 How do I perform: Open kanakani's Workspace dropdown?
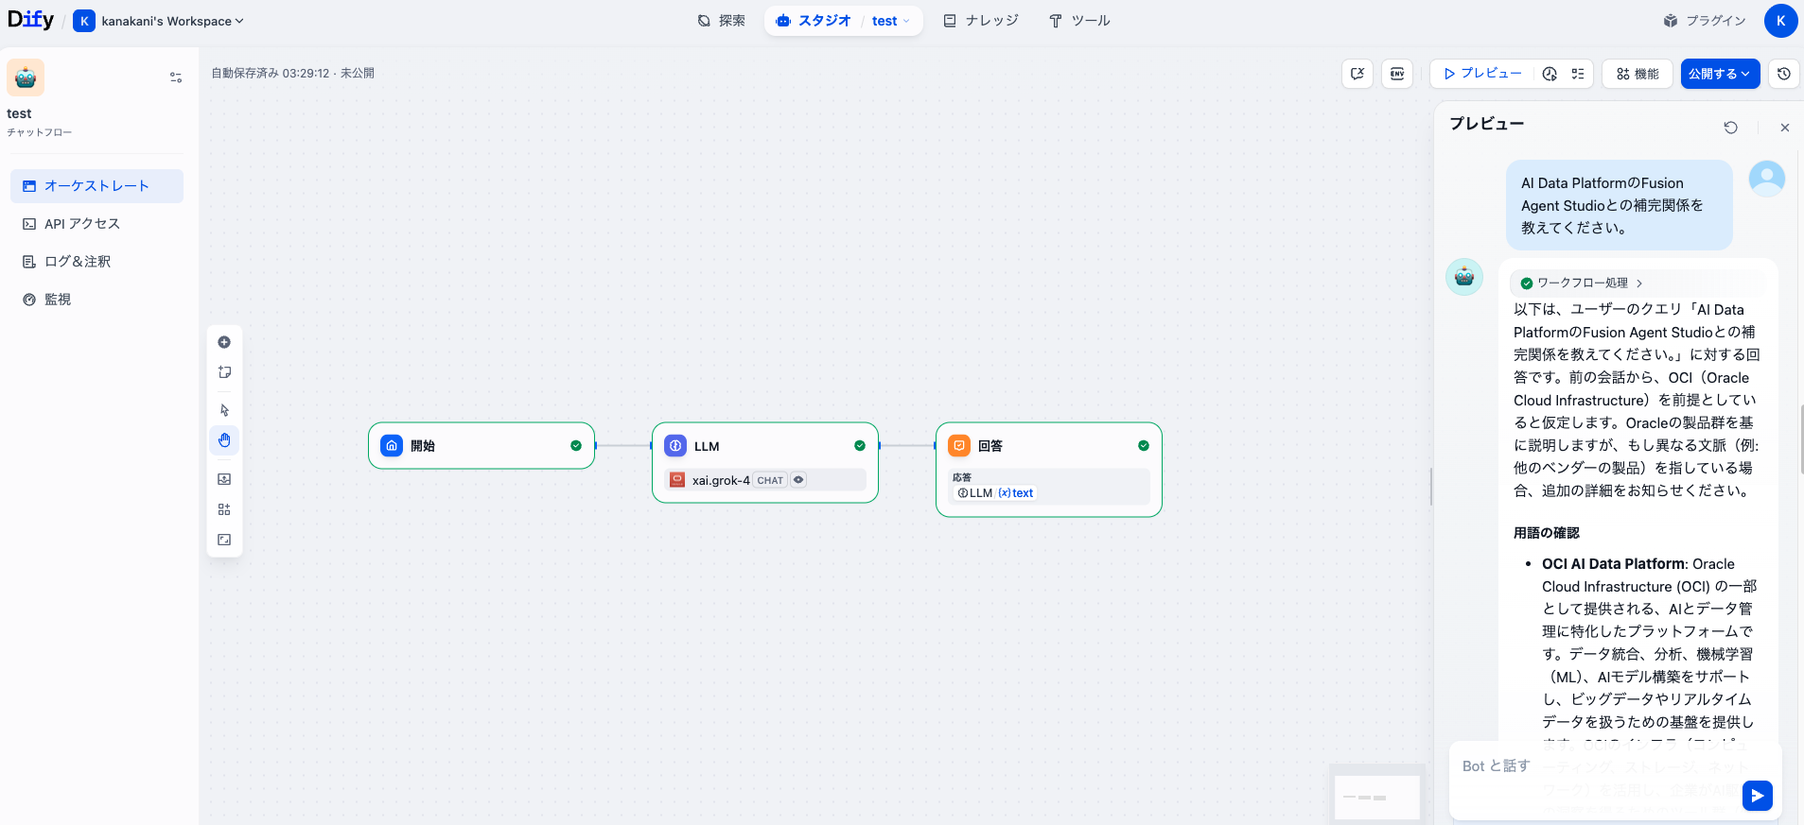coord(159,21)
